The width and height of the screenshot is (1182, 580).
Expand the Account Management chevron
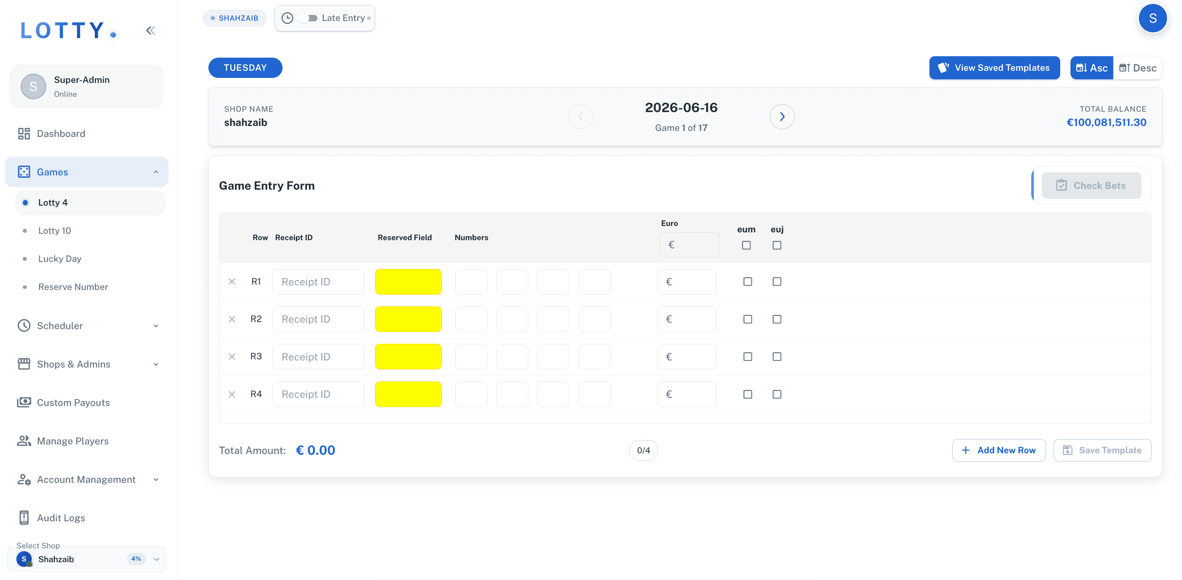(x=156, y=480)
